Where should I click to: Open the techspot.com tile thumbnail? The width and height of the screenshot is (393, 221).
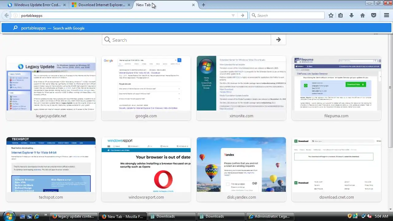pyautogui.click(x=51, y=165)
